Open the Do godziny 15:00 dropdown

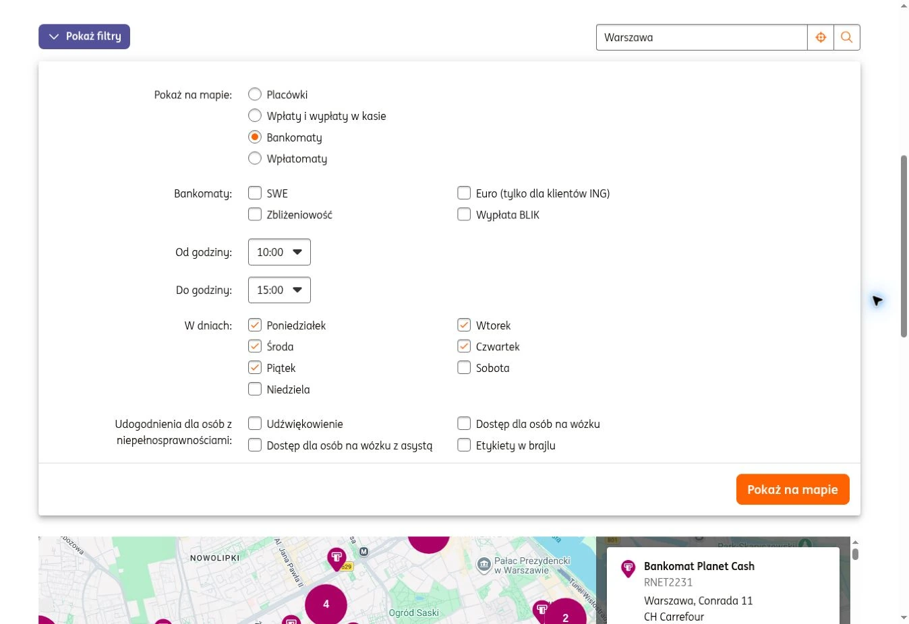coord(279,290)
